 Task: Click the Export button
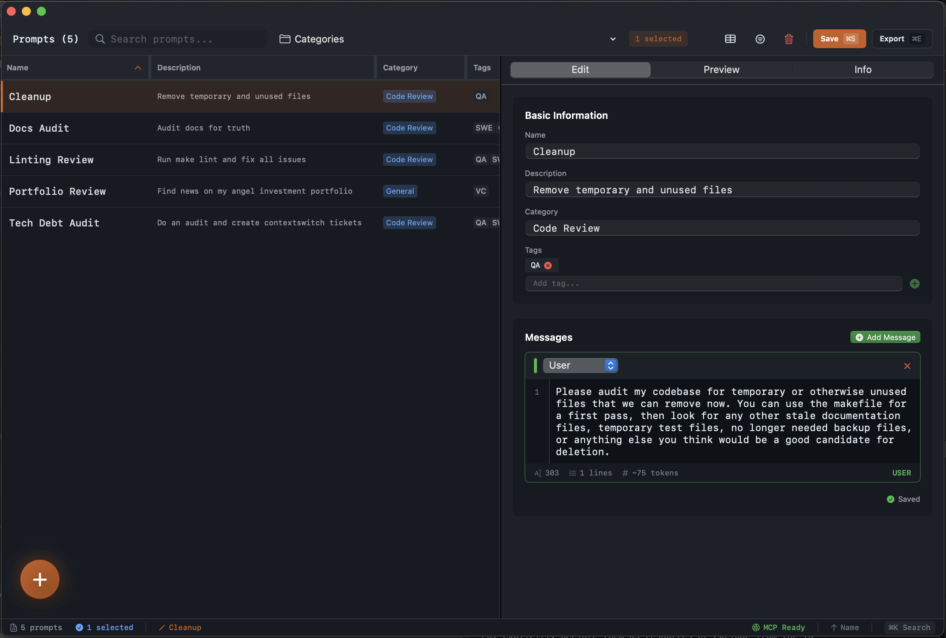[902, 39]
